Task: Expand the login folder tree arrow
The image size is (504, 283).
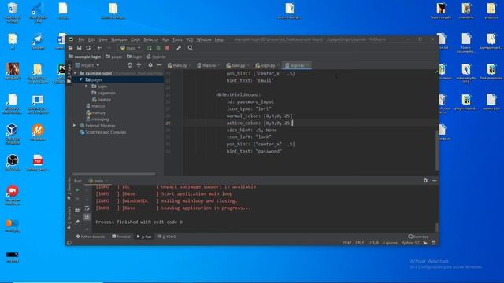Action: click(x=87, y=86)
